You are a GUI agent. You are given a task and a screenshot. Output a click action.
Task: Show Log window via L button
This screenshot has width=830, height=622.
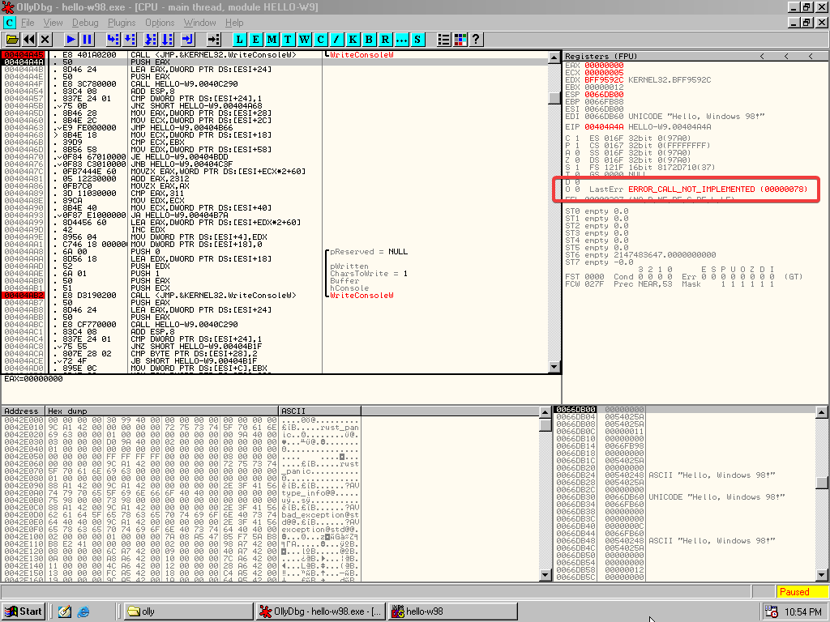(x=239, y=40)
